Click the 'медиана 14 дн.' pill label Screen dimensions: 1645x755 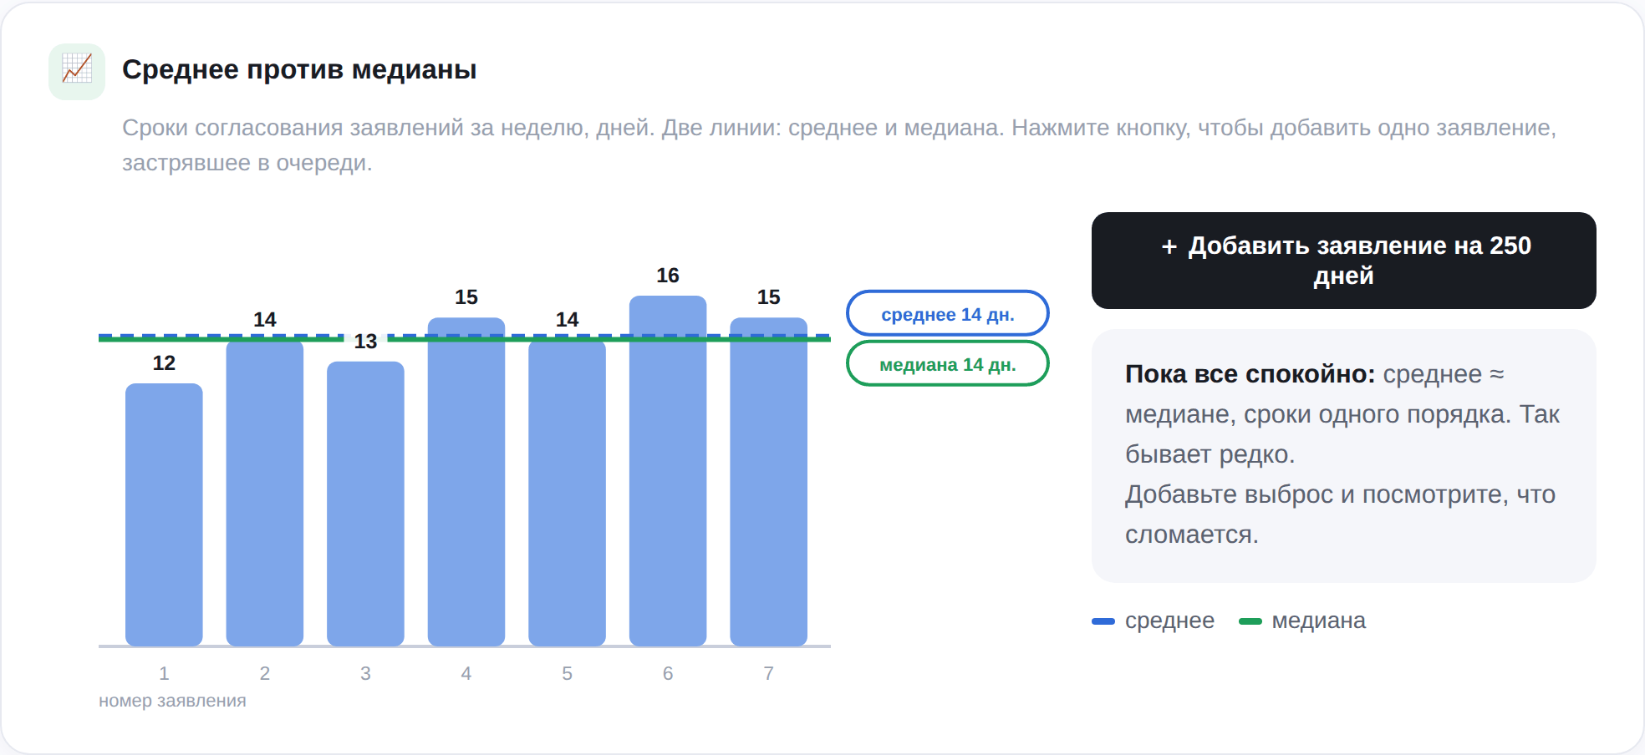click(x=948, y=364)
